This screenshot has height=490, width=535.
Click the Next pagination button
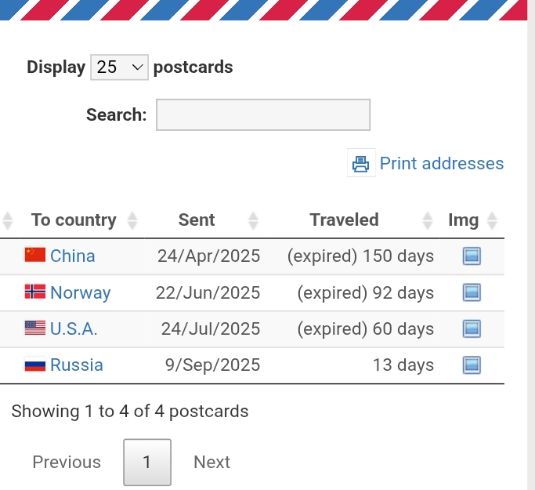coord(211,463)
